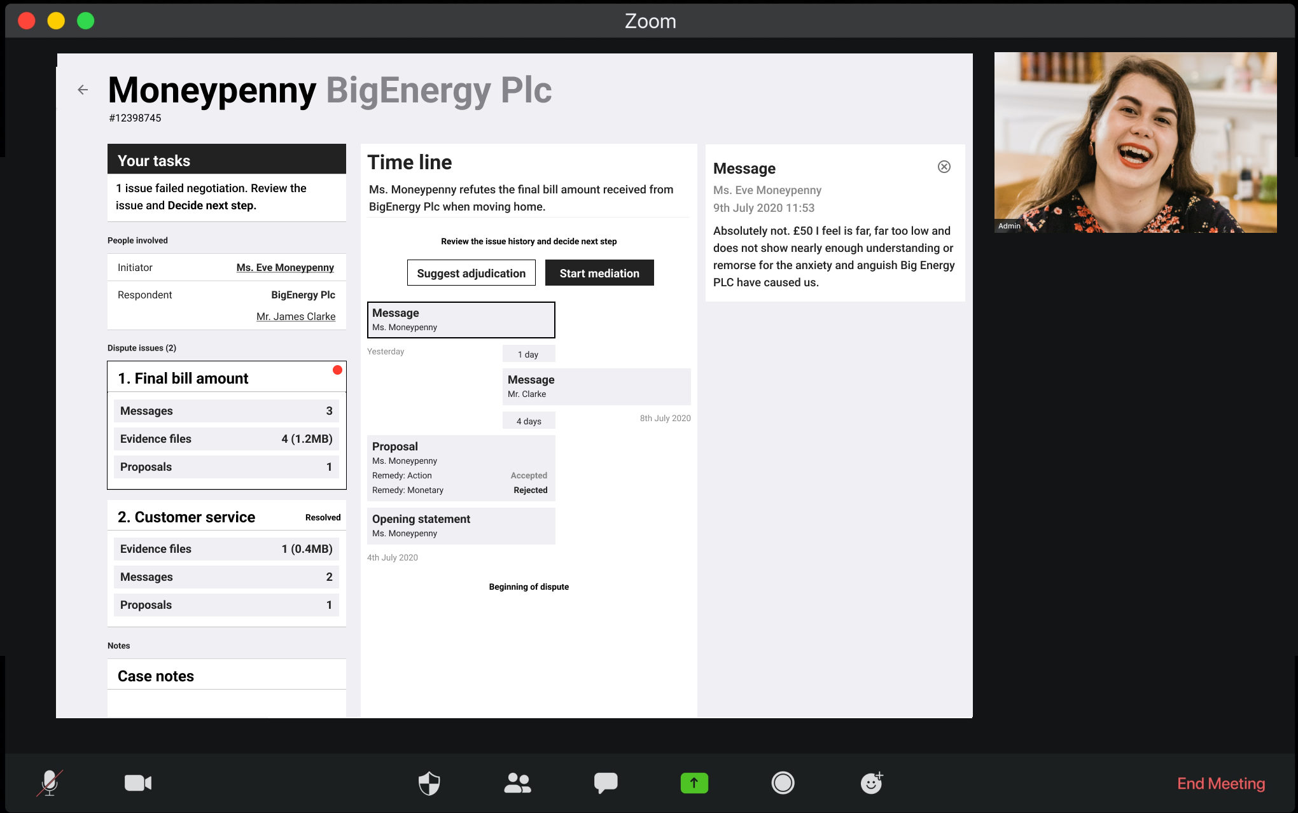1298x813 pixels.
Task: Click the green Share Screen icon
Action: (694, 783)
